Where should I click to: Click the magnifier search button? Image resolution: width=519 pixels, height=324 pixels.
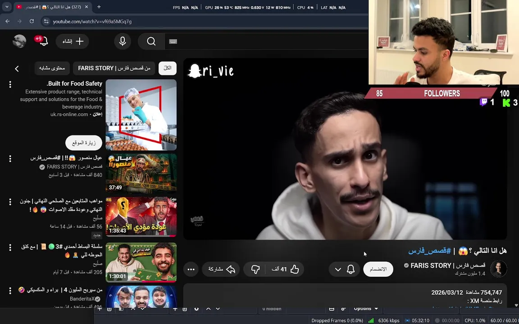(151, 41)
